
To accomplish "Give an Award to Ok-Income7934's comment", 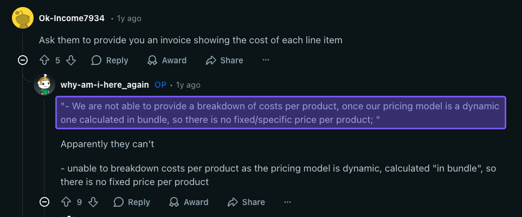I will (x=167, y=60).
